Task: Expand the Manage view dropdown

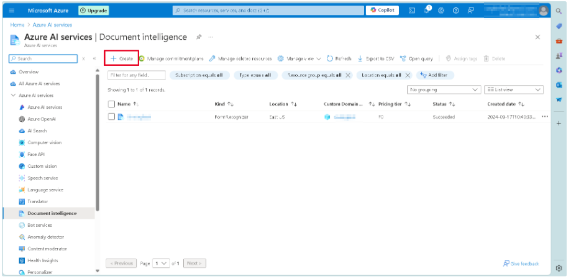Action: coord(299,58)
